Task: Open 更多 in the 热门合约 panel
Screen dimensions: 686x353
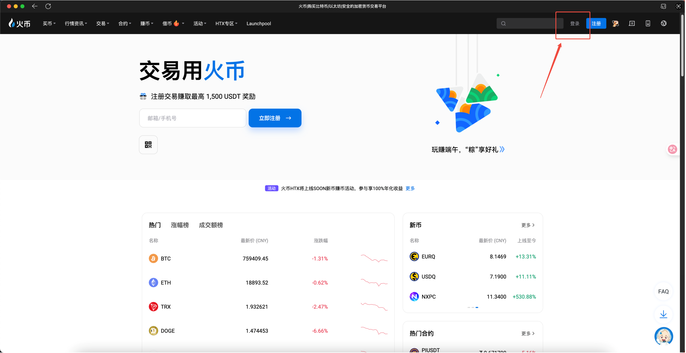Action: click(528, 333)
